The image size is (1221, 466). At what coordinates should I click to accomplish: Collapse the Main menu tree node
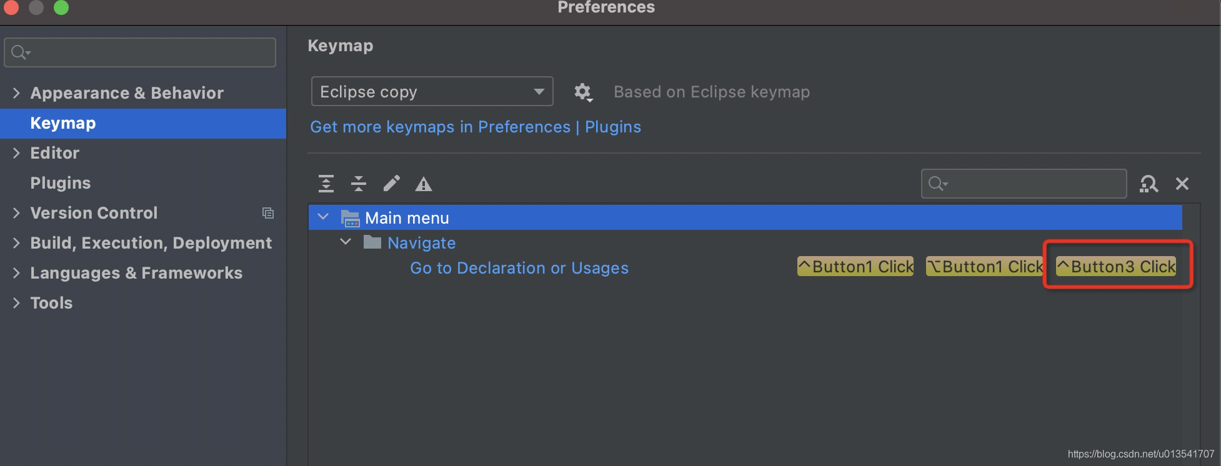(x=323, y=217)
